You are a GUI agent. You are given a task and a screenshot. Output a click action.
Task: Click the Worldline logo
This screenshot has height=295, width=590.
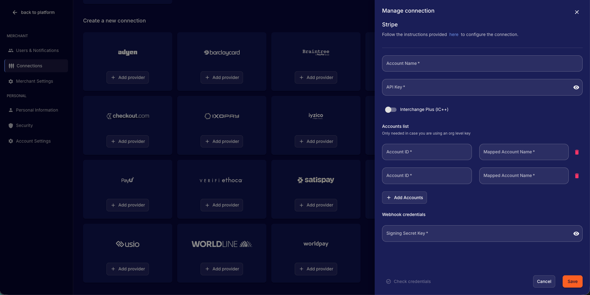222,244
